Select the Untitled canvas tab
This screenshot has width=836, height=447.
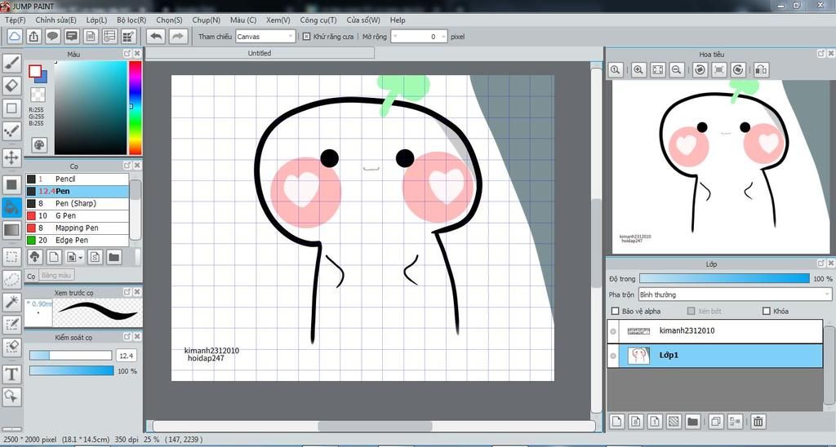click(x=260, y=53)
